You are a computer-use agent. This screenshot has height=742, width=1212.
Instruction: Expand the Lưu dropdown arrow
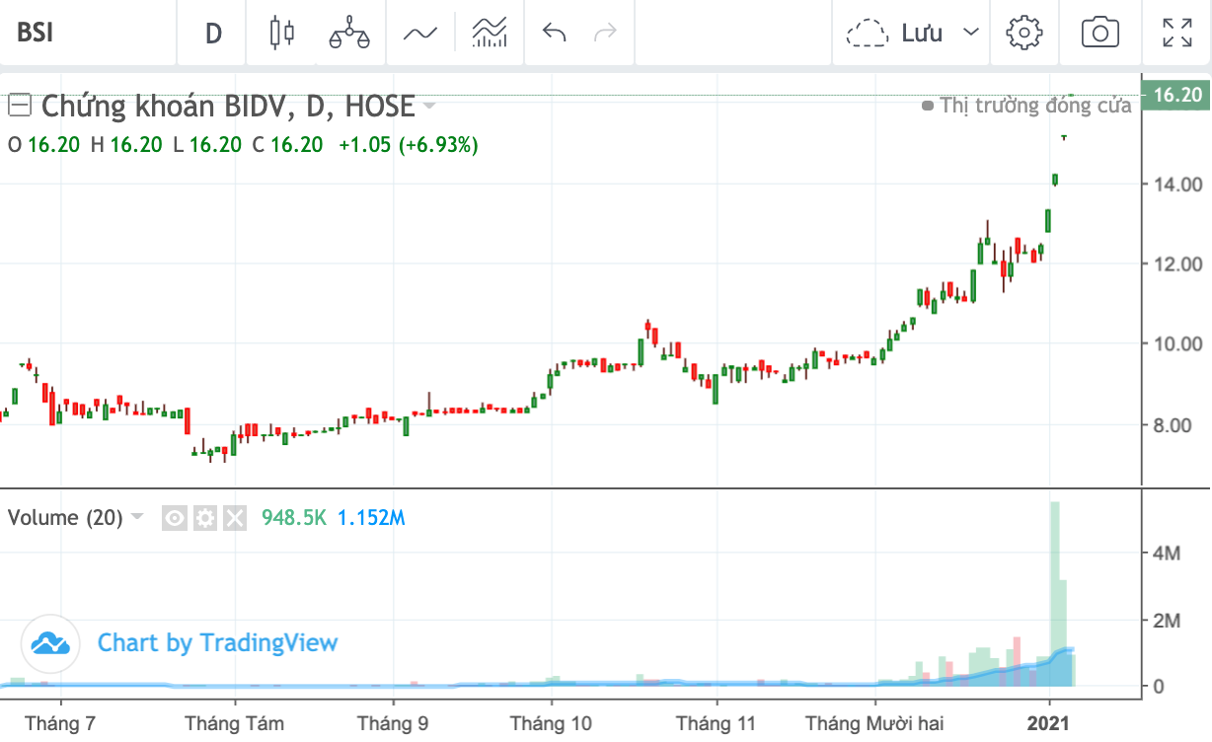[x=971, y=33]
